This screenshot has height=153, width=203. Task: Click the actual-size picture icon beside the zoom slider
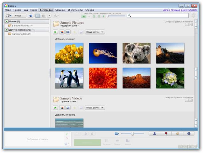(x=117, y=133)
